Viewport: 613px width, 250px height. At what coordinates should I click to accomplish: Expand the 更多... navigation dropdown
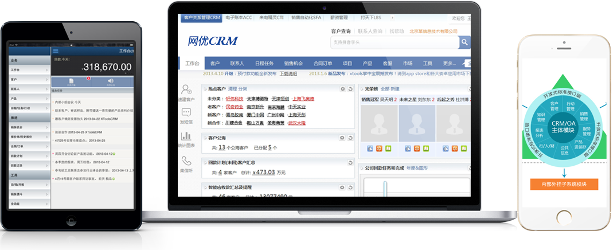(450, 63)
